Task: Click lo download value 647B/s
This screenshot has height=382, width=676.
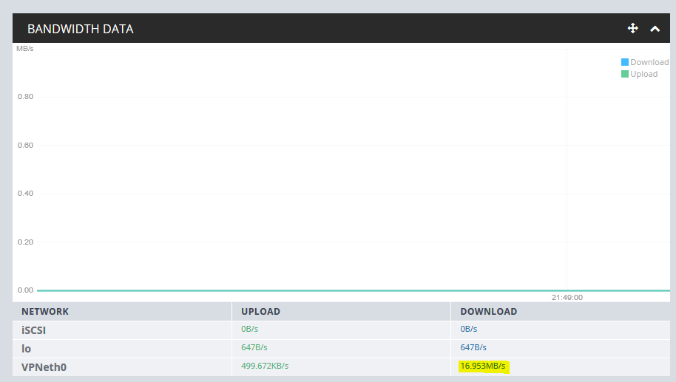Action: coord(473,347)
